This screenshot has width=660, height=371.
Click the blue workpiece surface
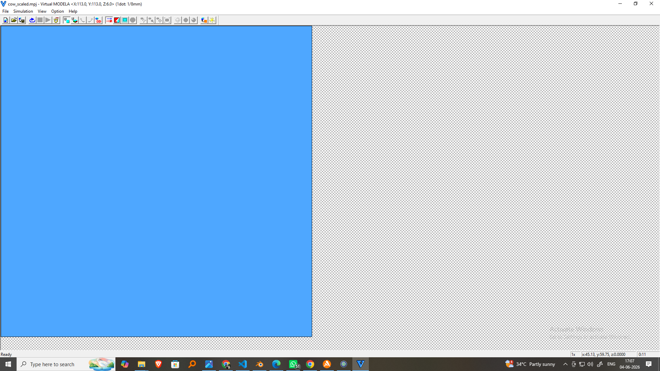coord(156,181)
